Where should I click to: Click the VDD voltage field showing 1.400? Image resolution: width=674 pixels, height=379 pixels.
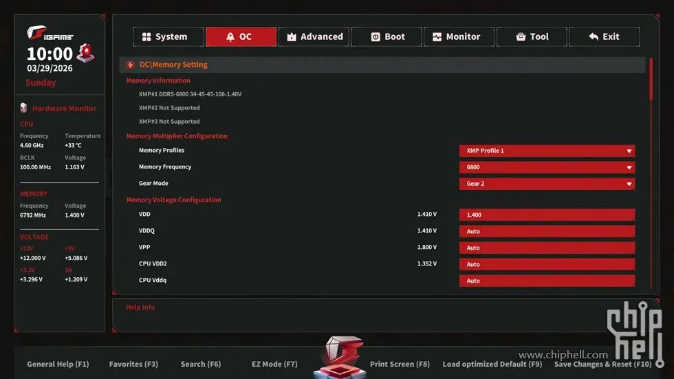(547, 215)
